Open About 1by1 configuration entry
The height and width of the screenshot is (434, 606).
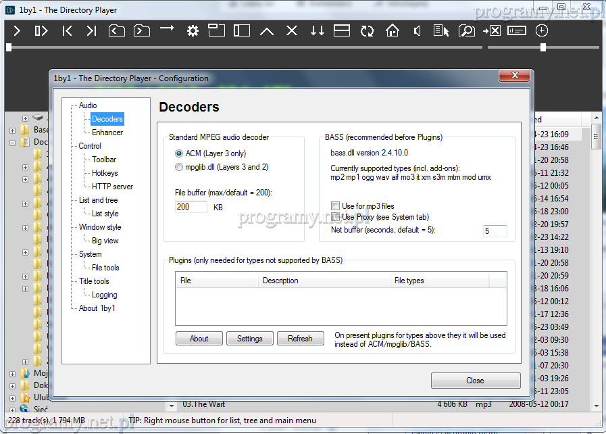pos(97,308)
